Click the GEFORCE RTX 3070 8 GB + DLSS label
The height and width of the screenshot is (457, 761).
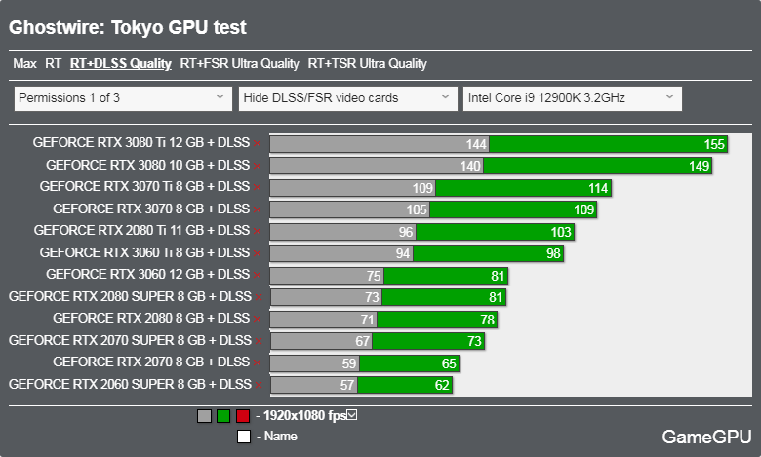(x=151, y=209)
